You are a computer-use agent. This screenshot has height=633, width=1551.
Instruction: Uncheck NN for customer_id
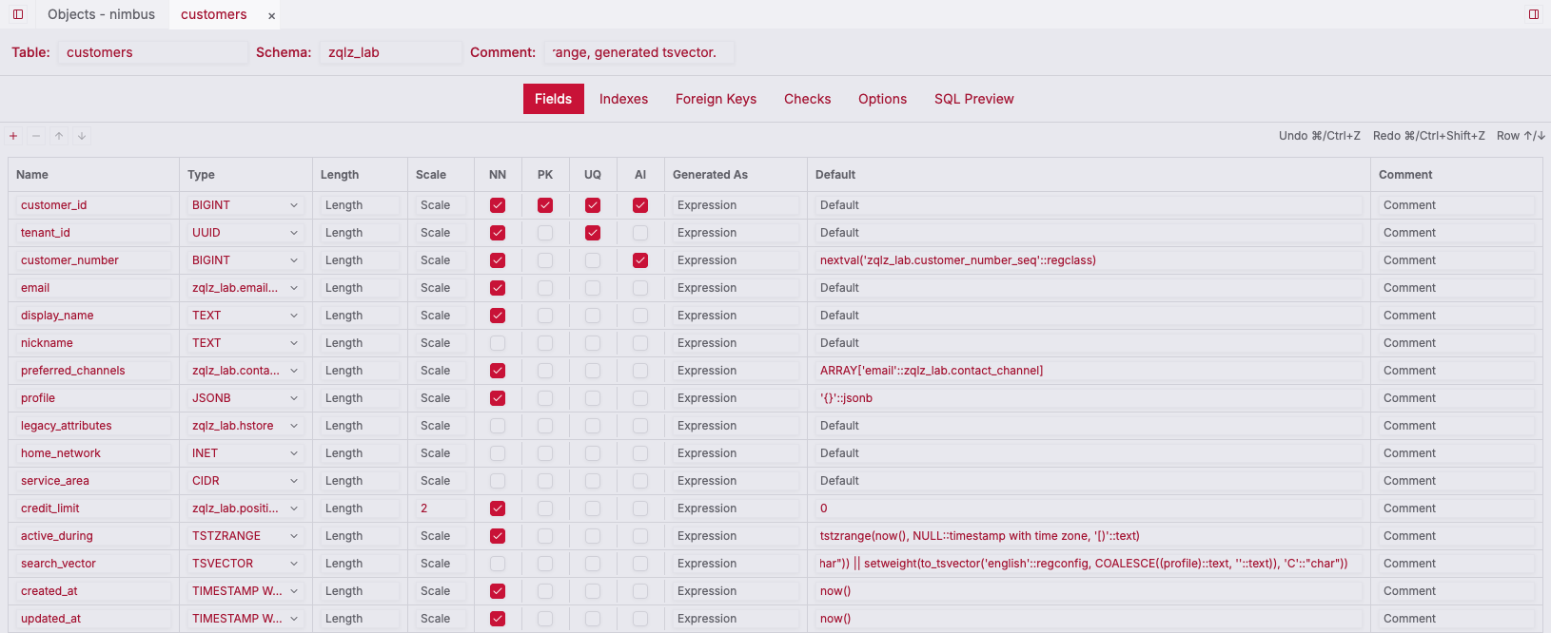[x=498, y=205]
